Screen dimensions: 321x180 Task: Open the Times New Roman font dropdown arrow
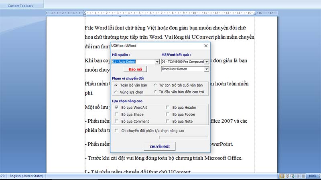207,69
